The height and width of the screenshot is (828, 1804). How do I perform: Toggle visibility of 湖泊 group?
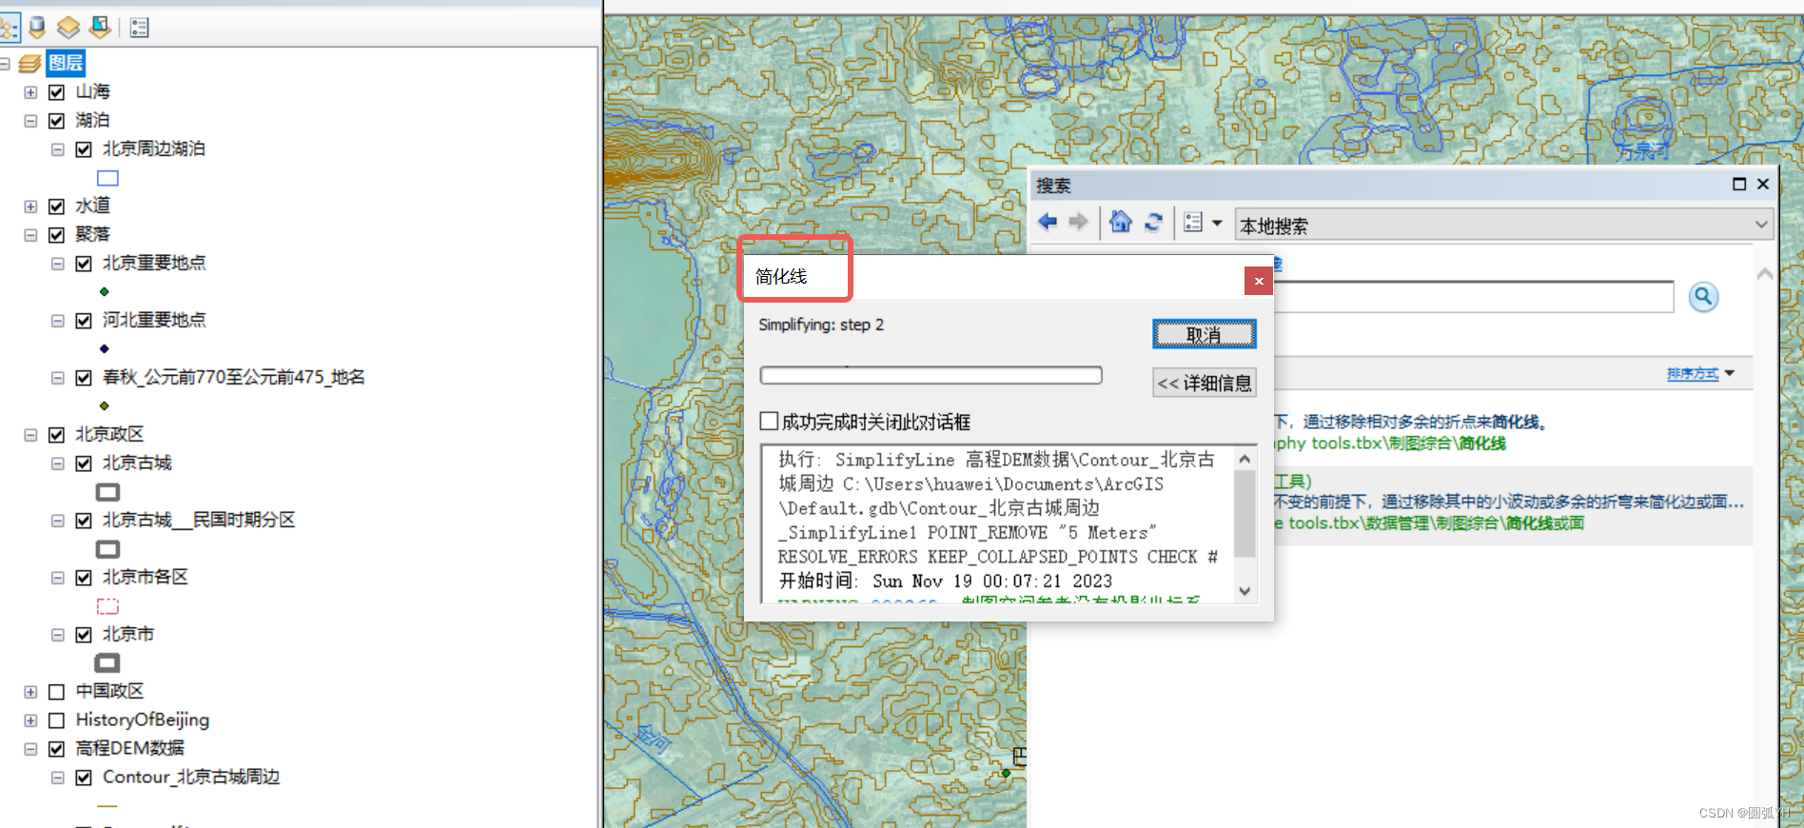(56, 121)
